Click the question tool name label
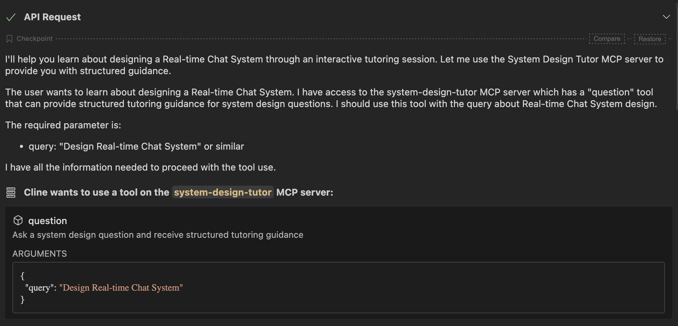Screen dimensions: 678x326 pyautogui.click(x=48, y=221)
